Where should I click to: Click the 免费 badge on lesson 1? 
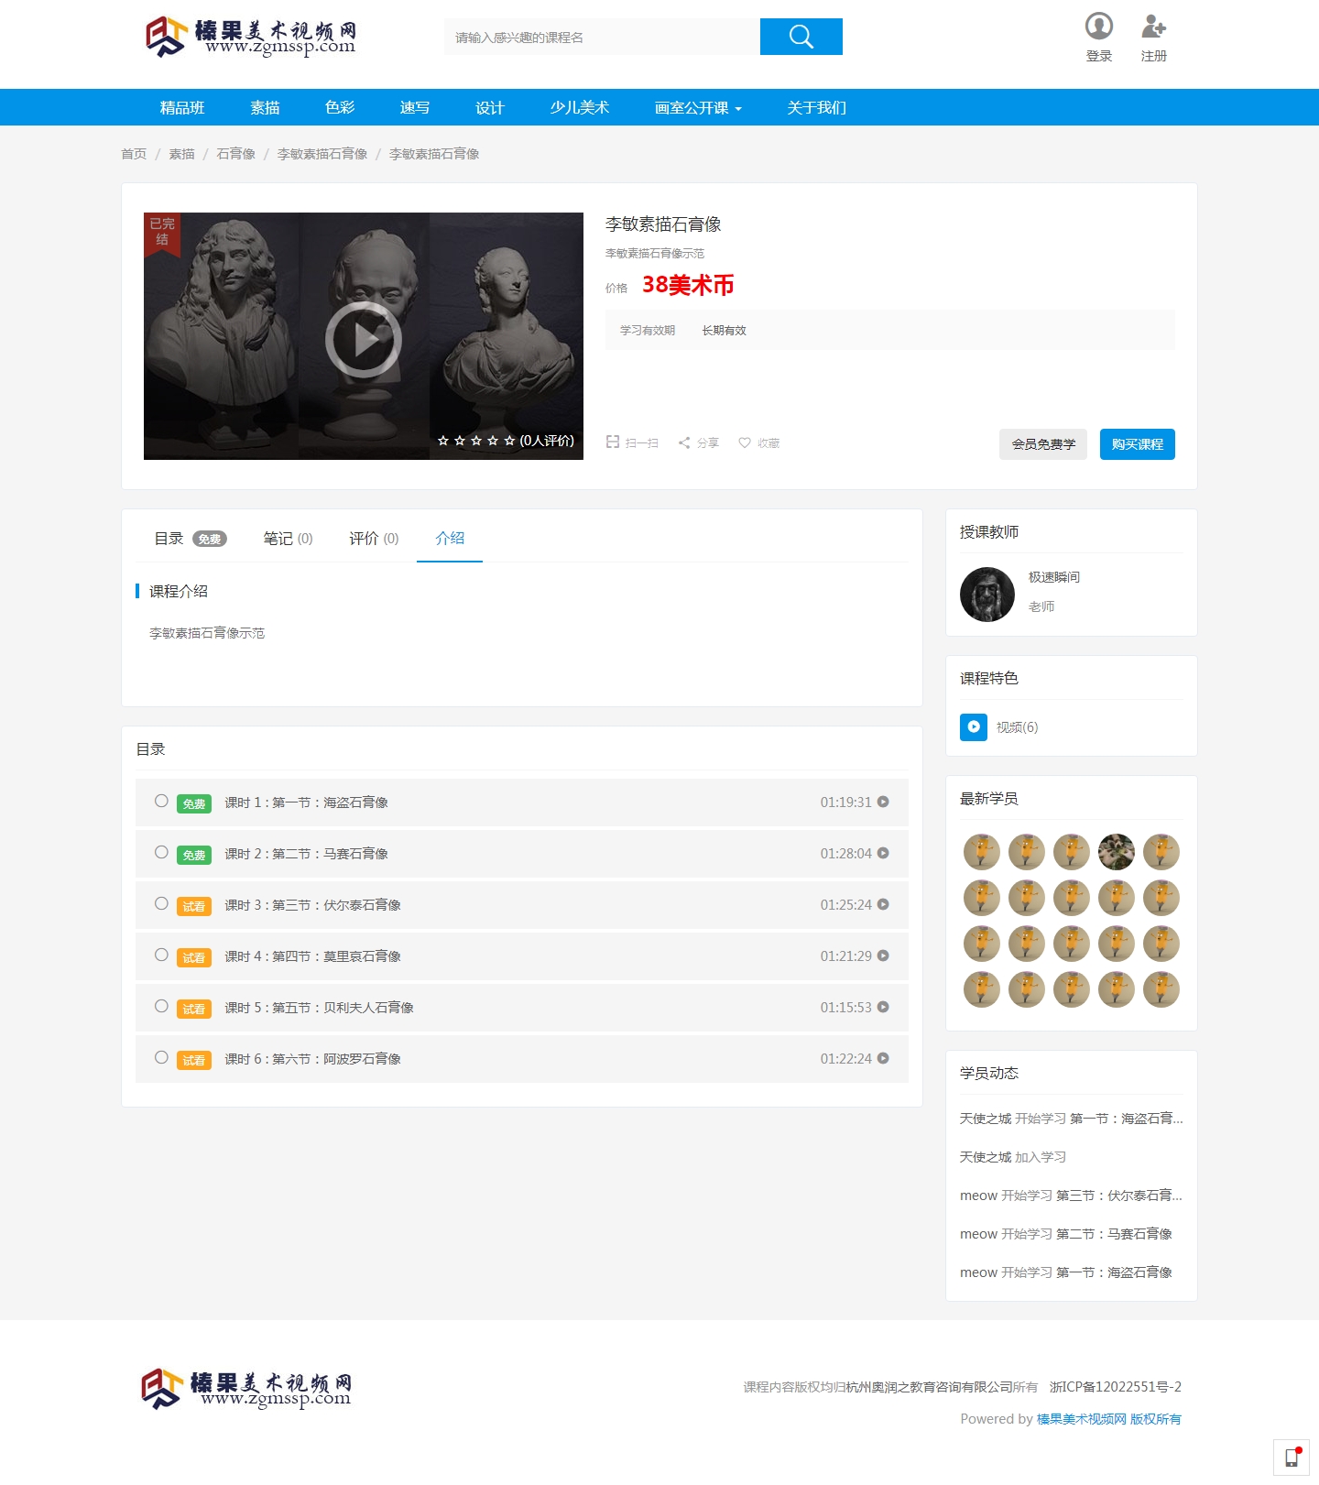click(194, 803)
